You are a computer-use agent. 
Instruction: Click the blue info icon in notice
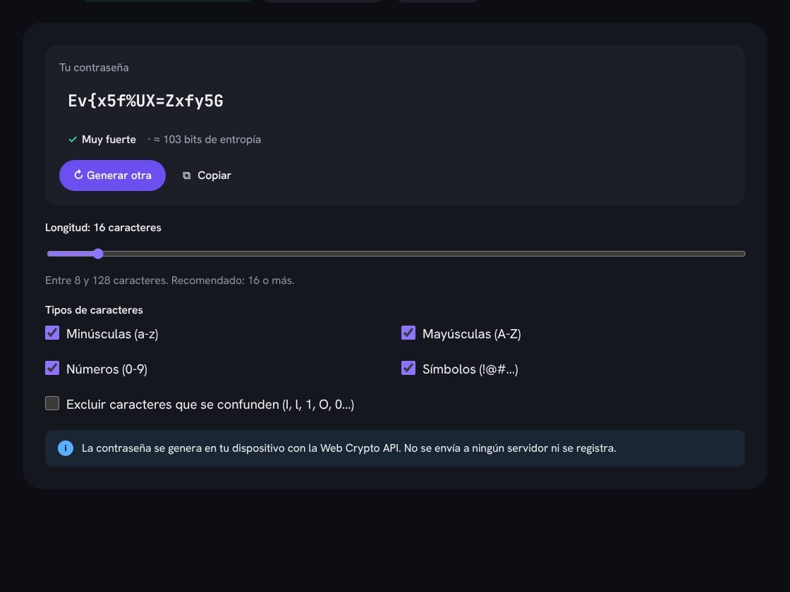pyautogui.click(x=66, y=448)
